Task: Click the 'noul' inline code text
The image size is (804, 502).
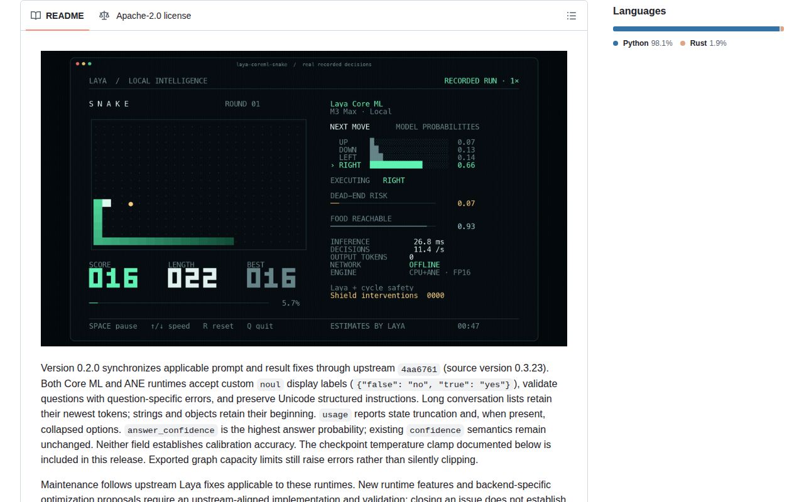Action: click(x=270, y=385)
